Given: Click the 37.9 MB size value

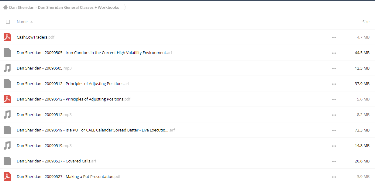Looking at the screenshot, I should pyautogui.click(x=362, y=84).
